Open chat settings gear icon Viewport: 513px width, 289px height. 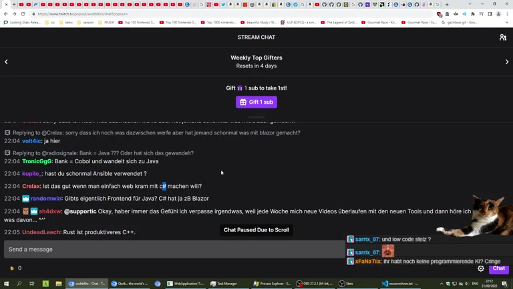[x=481, y=268]
